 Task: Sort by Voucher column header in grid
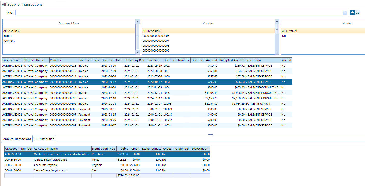pos(64,60)
